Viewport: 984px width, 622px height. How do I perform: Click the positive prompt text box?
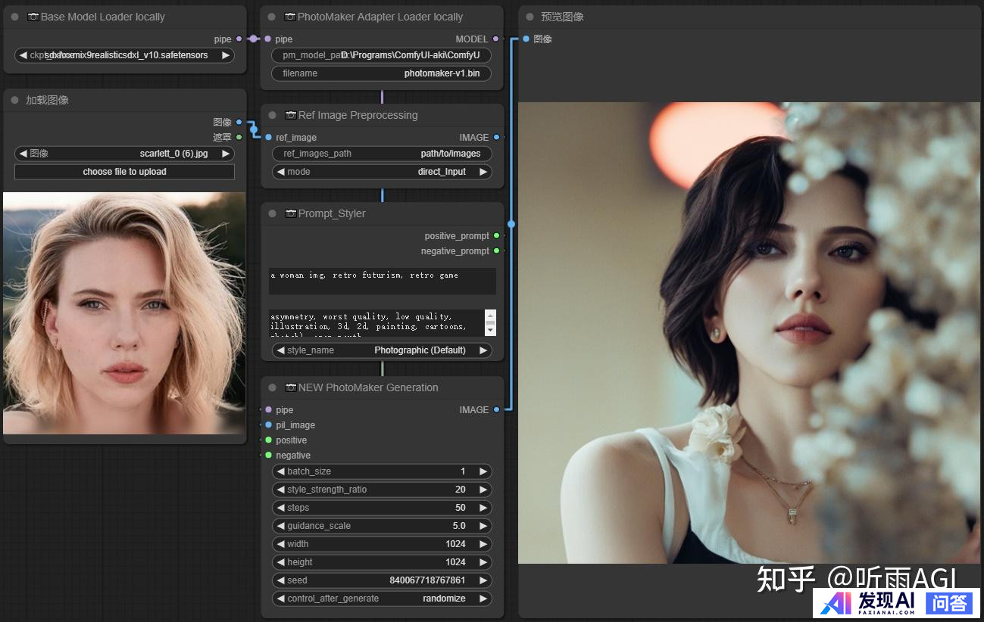click(x=382, y=281)
